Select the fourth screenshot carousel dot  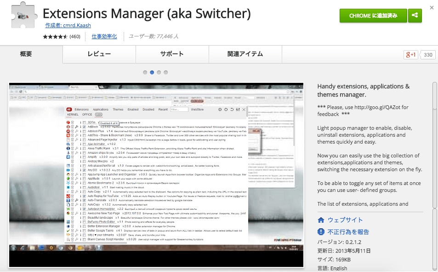tap(165, 72)
